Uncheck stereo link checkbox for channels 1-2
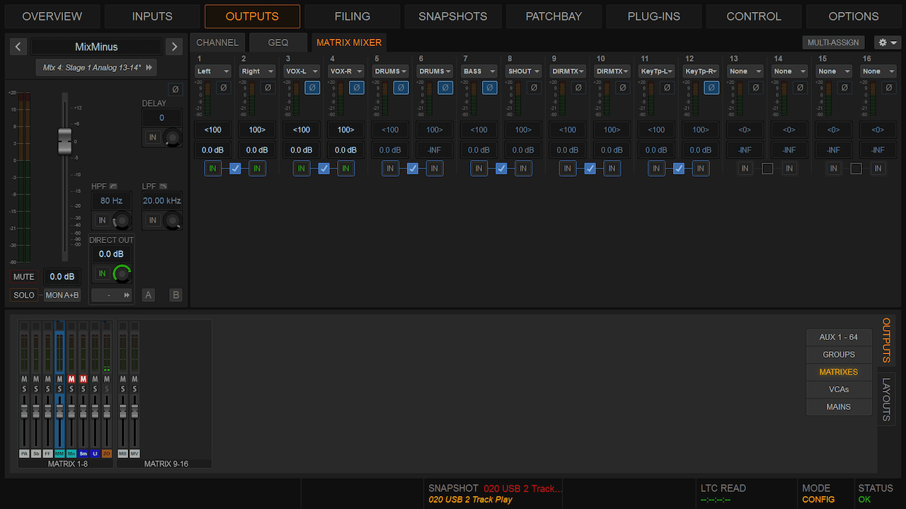Viewport: 906px width, 509px height. pyautogui.click(x=235, y=168)
